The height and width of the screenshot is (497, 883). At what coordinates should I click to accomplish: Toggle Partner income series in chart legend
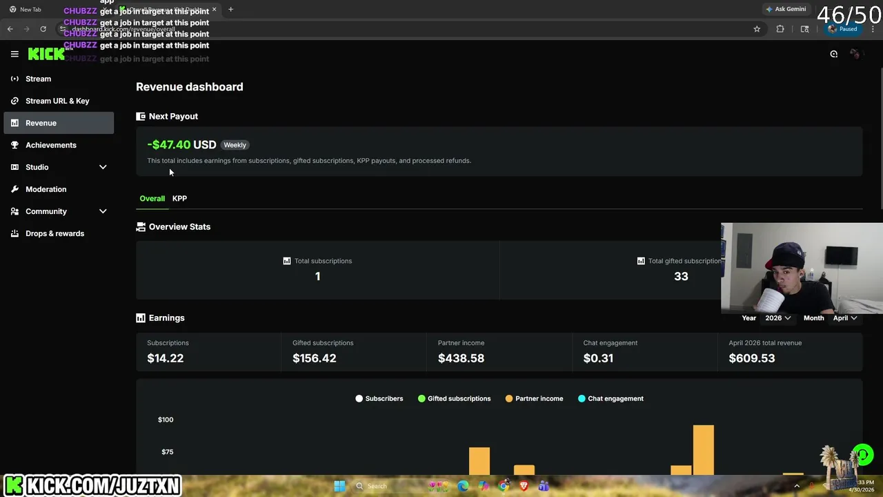(x=534, y=398)
